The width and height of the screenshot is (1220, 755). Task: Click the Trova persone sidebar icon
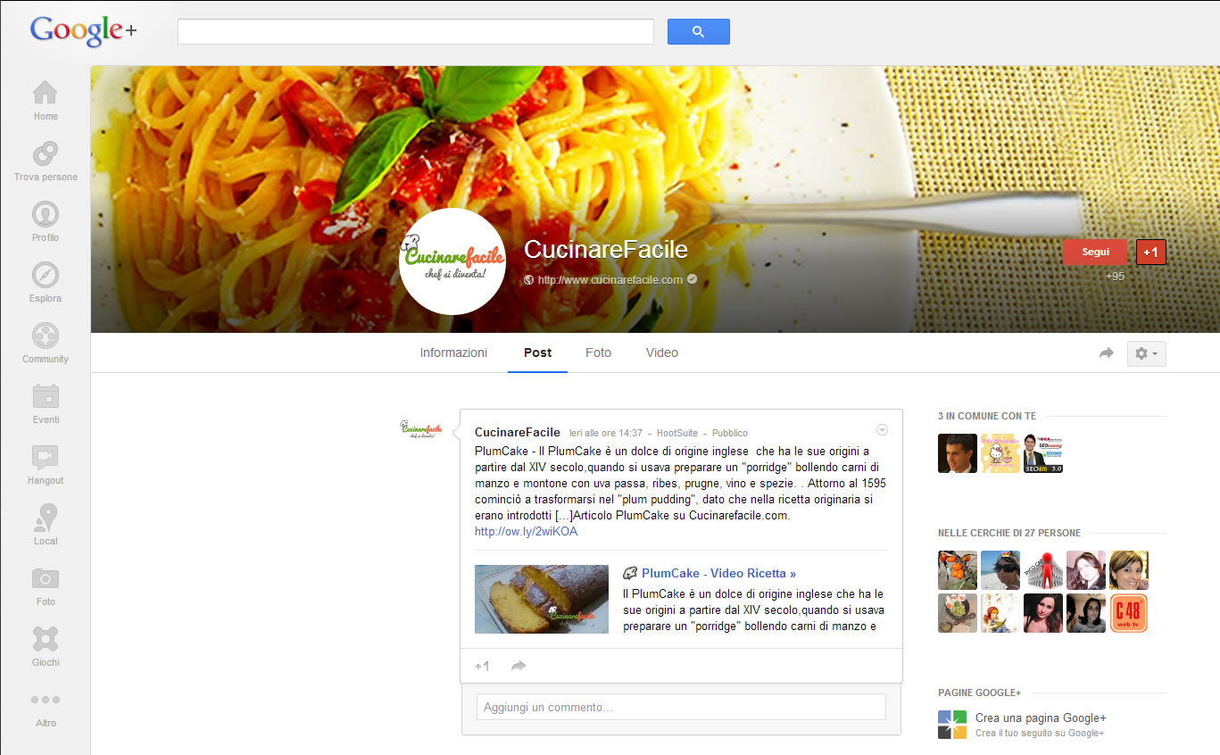46,153
